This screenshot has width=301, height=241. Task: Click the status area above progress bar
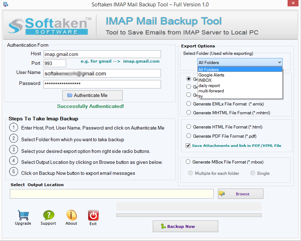click(189, 206)
